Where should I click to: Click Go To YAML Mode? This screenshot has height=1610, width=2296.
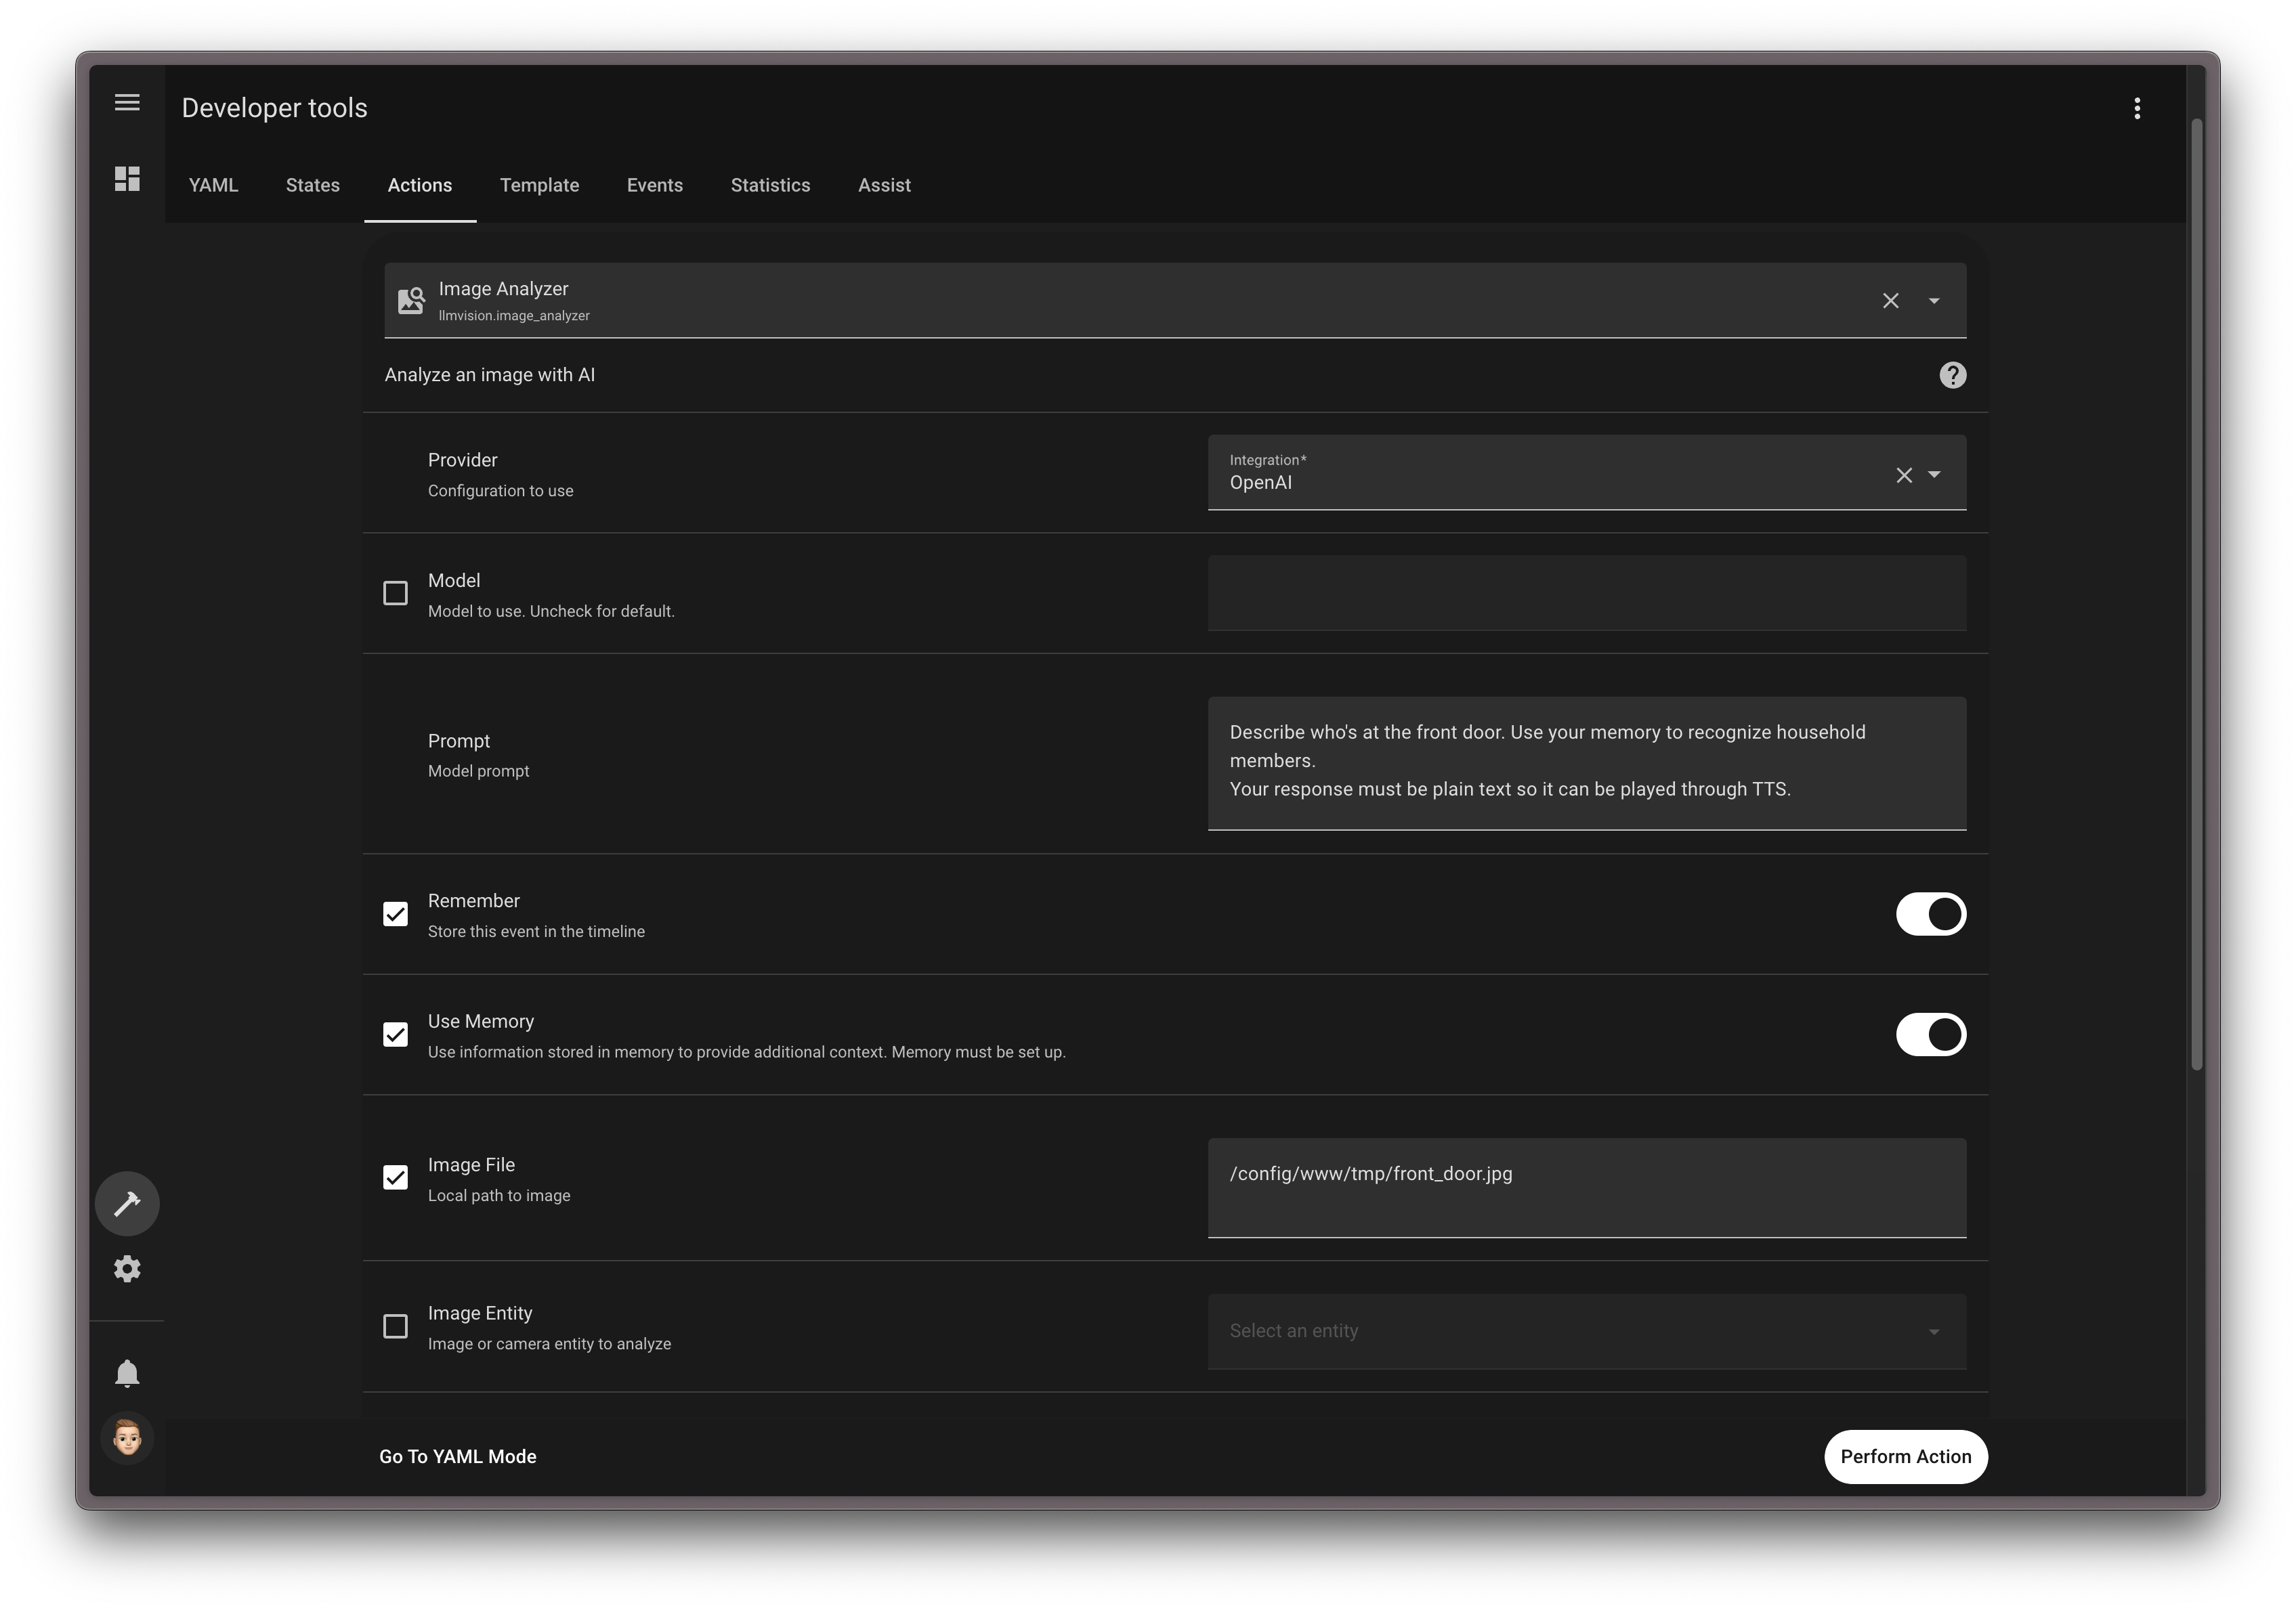(x=458, y=1457)
